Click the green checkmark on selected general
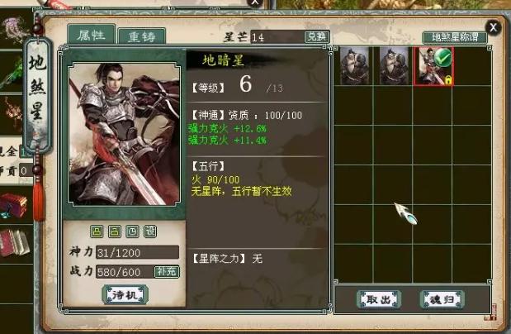Image resolution: width=511 pixels, height=334 pixels. (x=442, y=57)
